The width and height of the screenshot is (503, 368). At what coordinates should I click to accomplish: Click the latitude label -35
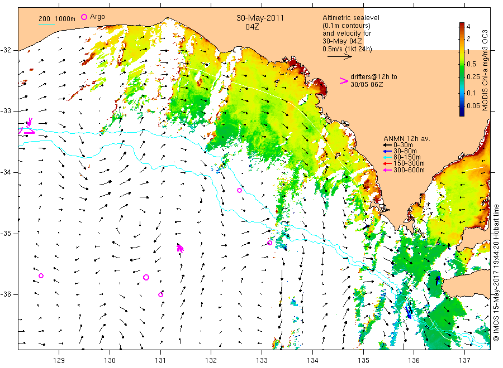tap(6, 234)
